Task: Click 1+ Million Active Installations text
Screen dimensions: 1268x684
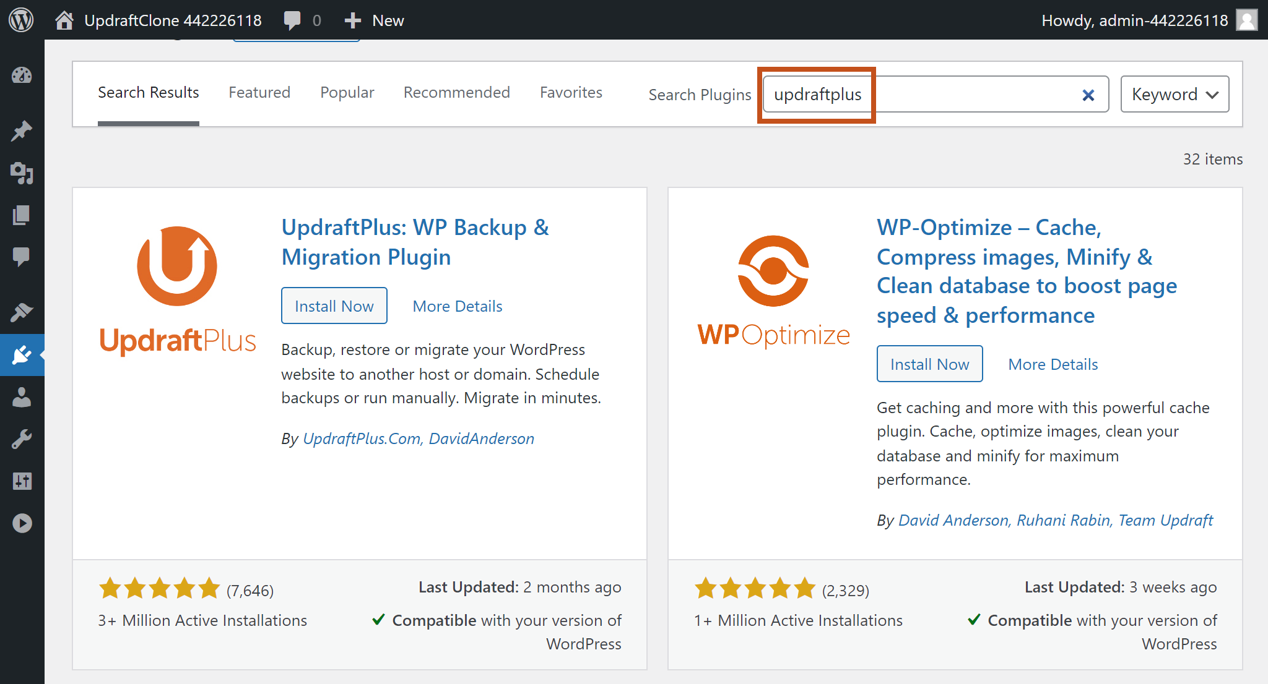Action: [x=798, y=620]
